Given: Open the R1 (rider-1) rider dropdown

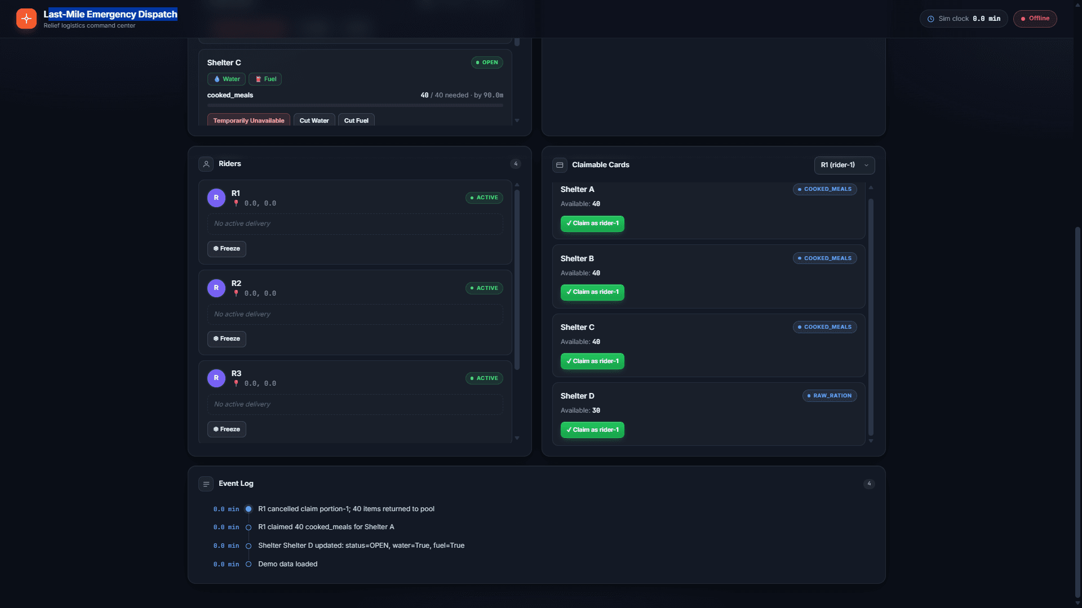Looking at the screenshot, I should coord(844,165).
